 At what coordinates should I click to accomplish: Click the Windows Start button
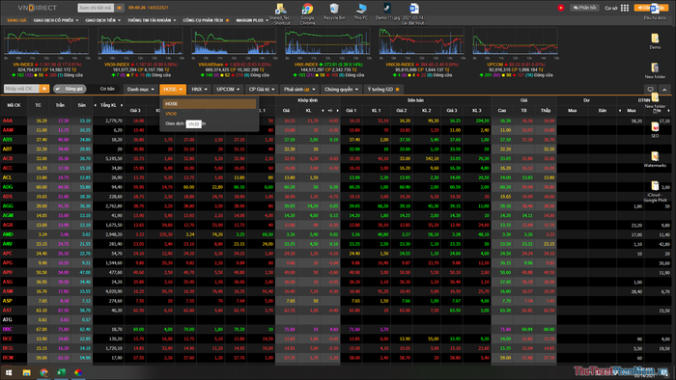coord(9,372)
